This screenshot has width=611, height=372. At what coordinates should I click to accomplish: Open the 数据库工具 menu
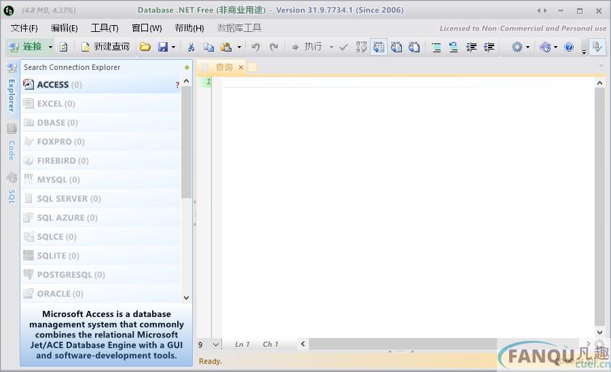239,28
